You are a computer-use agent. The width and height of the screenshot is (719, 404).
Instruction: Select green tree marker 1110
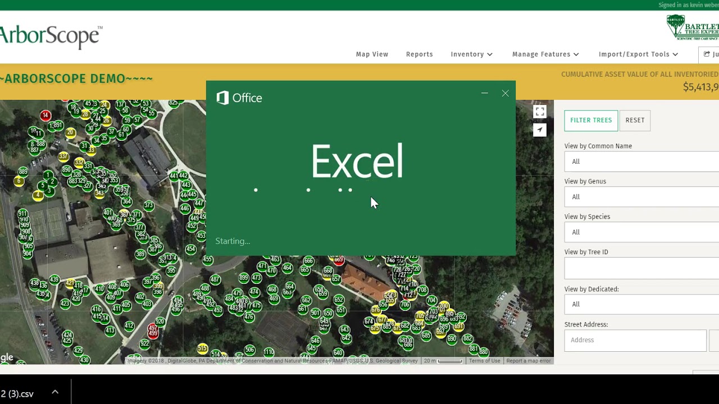[x=269, y=352]
